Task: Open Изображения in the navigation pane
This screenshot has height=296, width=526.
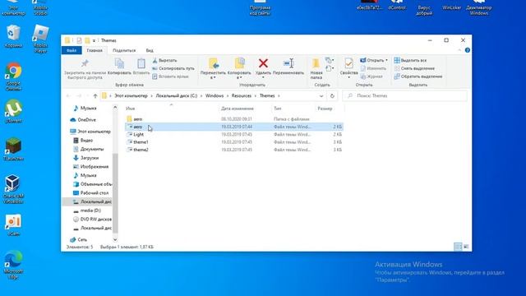Action: coord(91,166)
